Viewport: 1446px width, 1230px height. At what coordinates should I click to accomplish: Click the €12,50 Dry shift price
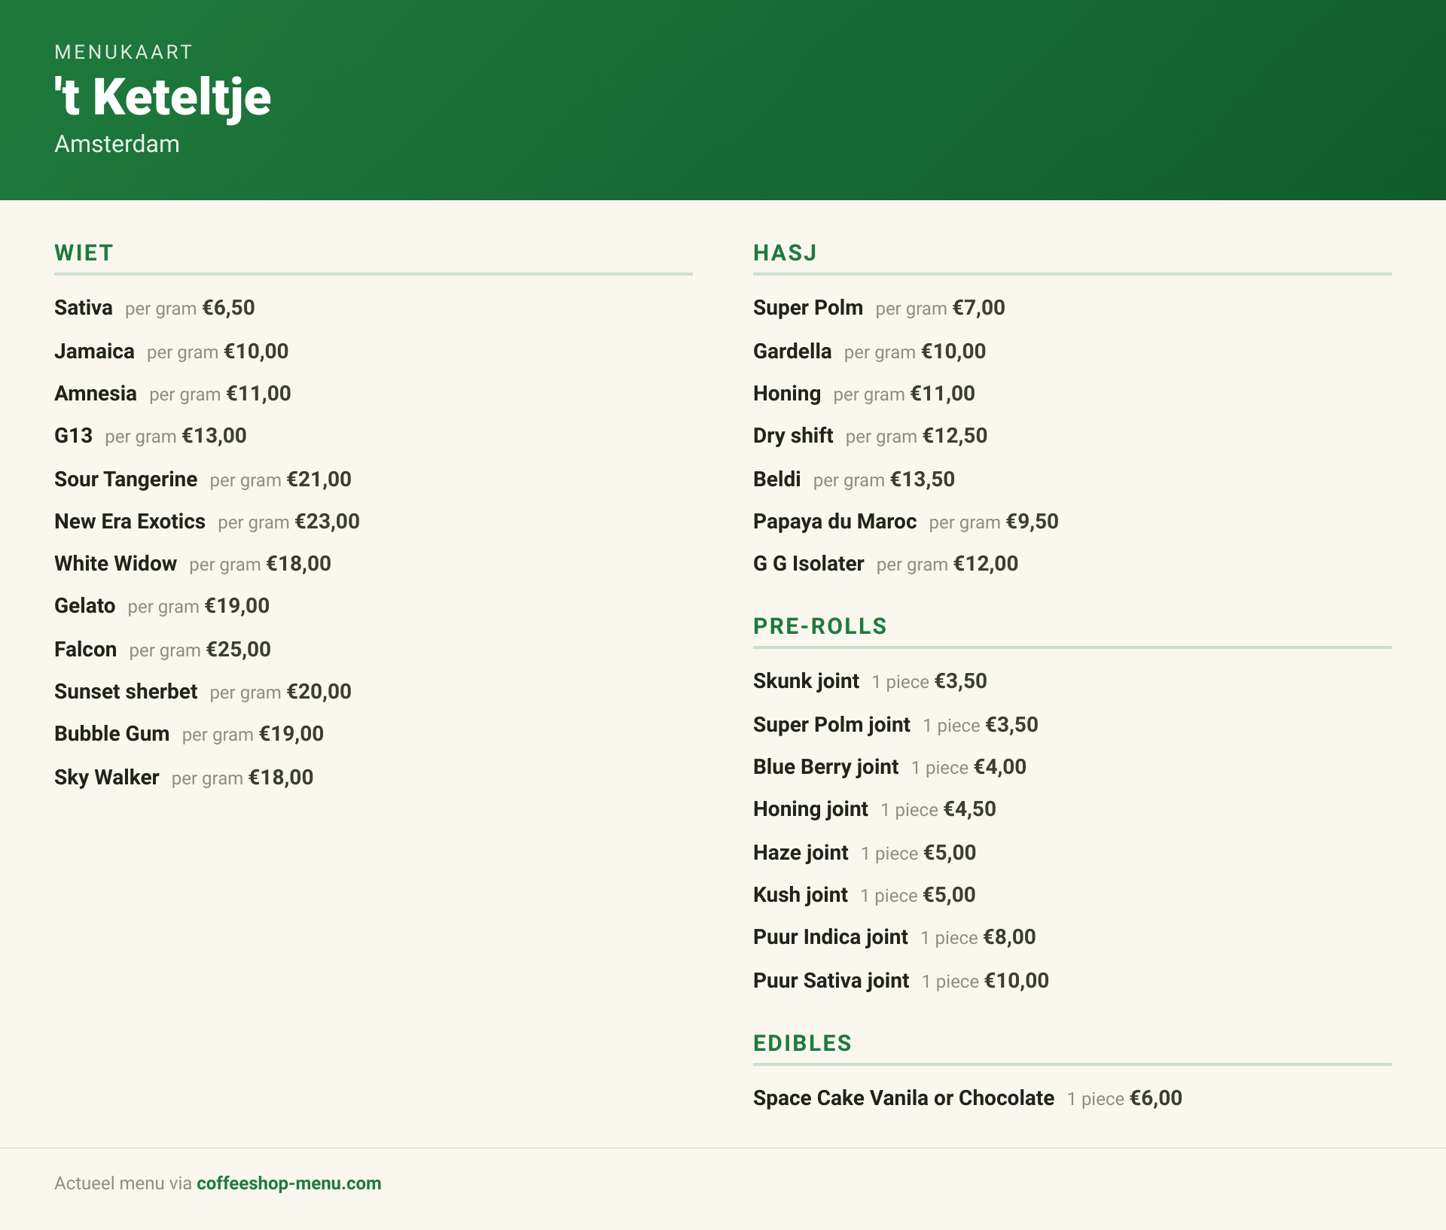[954, 436]
